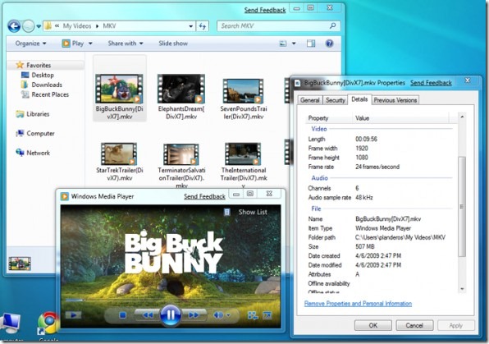Click the Media Player seek bar

171,300
